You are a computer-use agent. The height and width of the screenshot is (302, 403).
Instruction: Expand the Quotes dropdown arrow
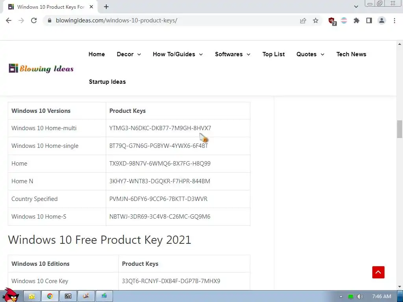(322, 54)
